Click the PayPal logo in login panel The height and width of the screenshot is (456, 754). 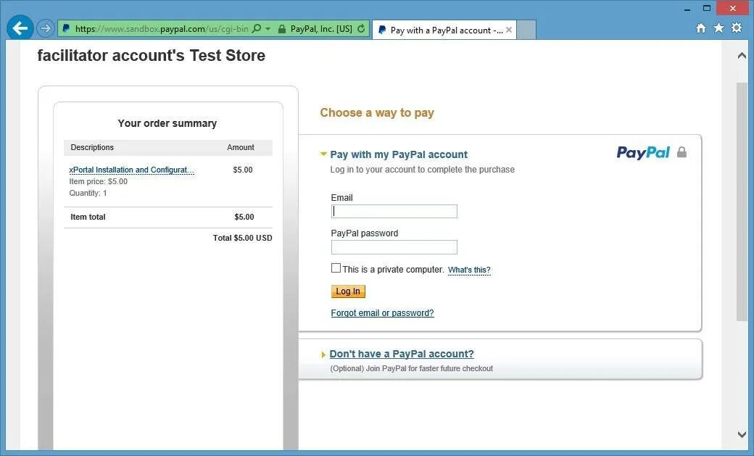[643, 152]
